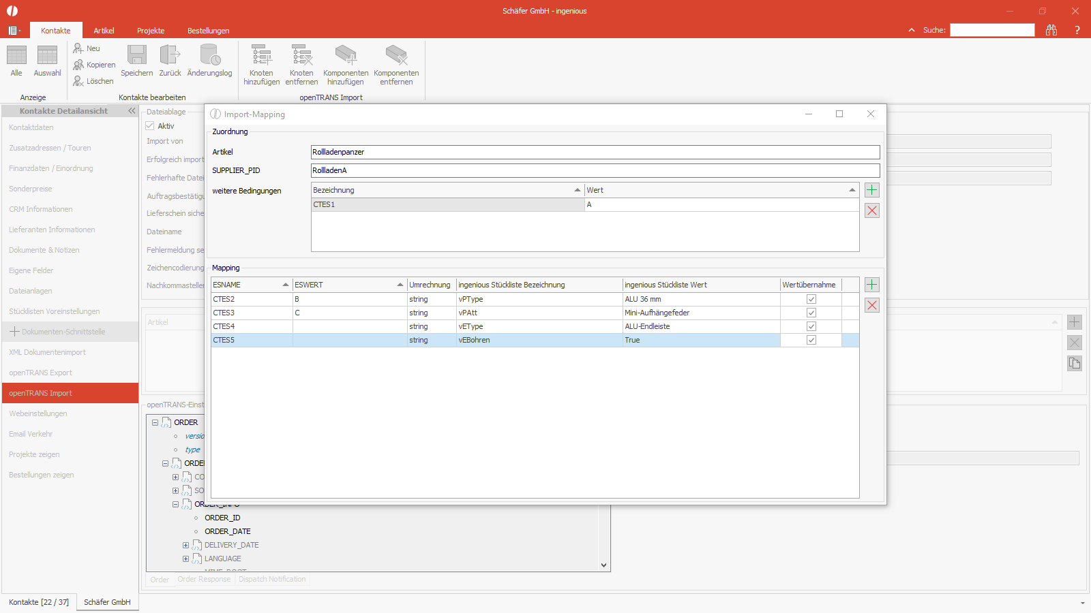The image size is (1091, 613).
Task: Click the ALU-Endleiste value cell
Action: 702,326
